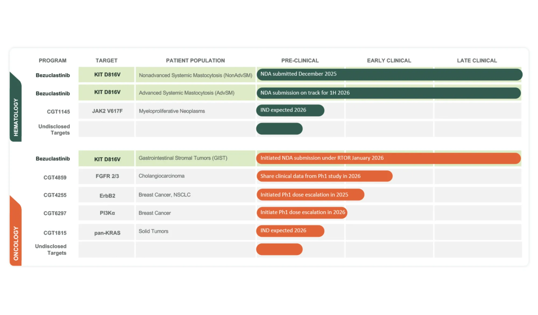Screen dimensions: 538x315
Task: Click the PATIENT POPULATION column header
Action: (195, 61)
